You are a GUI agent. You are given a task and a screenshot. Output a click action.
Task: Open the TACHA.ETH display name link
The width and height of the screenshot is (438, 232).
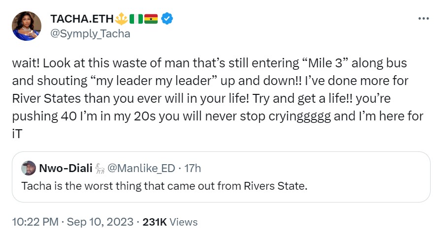click(82, 19)
